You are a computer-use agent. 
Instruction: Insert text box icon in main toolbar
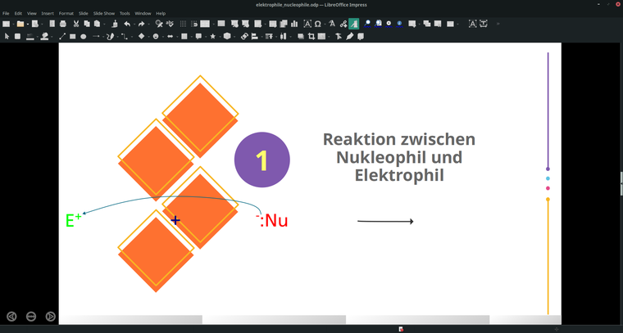[x=307, y=24]
